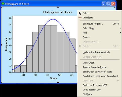
Task: Click the histogram bar centered at 45
Action: coord(54,49)
